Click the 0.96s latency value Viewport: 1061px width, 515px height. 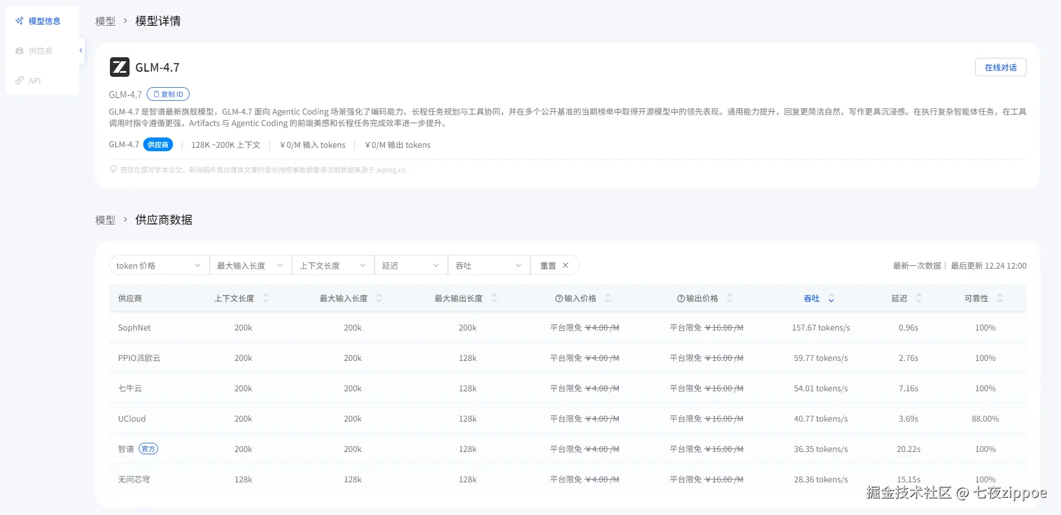click(909, 328)
